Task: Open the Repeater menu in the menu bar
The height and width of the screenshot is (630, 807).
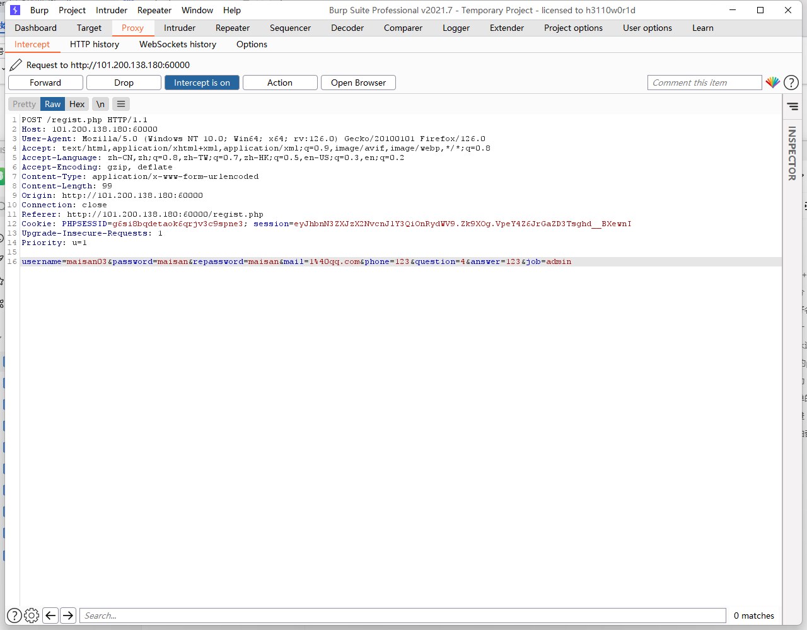Action: [154, 10]
